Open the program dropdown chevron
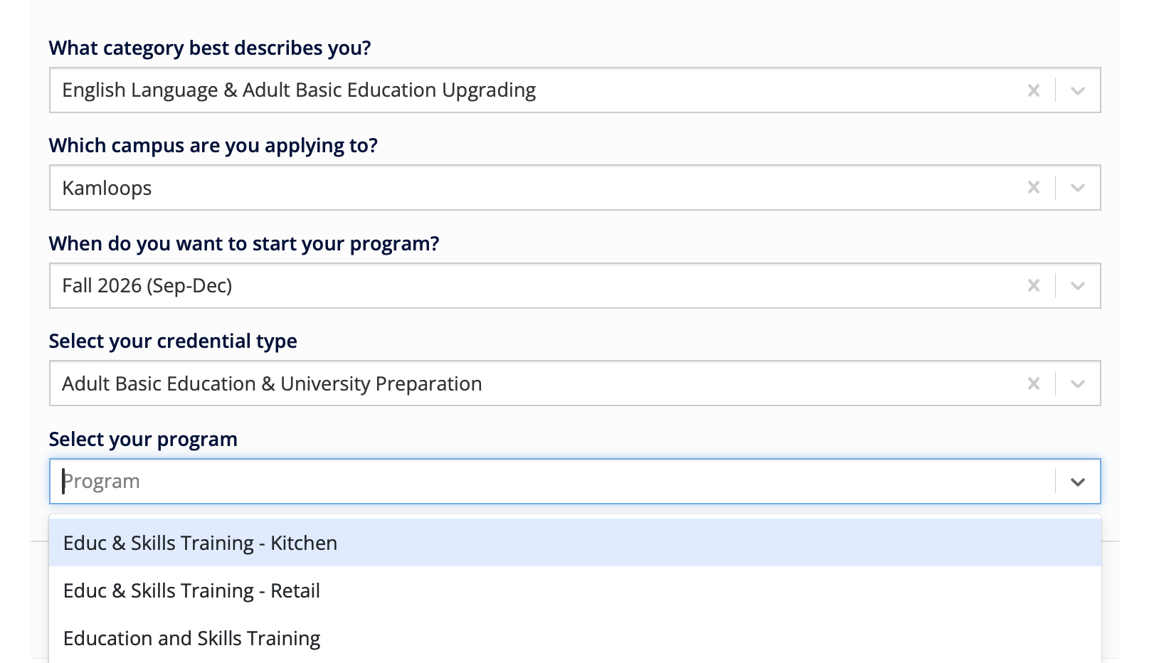This screenshot has height=663, width=1164. coord(1076,481)
